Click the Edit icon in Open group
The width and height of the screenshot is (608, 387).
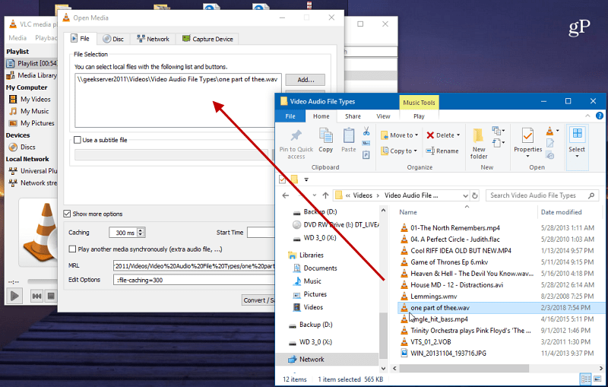[x=549, y=144]
